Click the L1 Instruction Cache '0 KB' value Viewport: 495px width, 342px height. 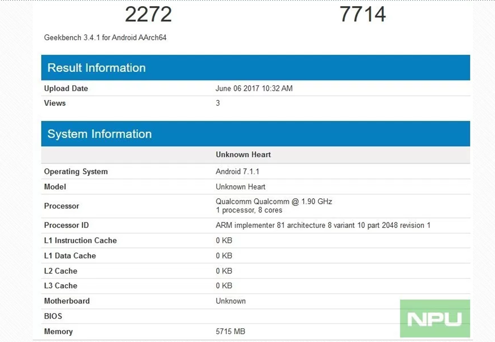coord(224,240)
